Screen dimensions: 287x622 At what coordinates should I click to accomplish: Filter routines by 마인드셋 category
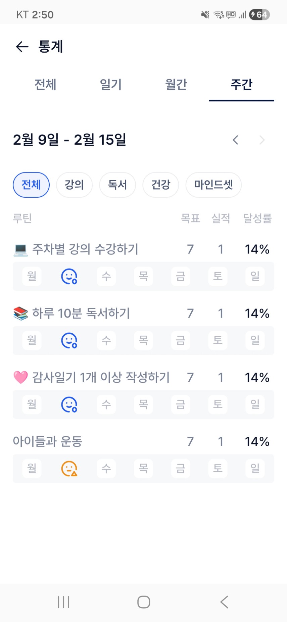tap(213, 185)
